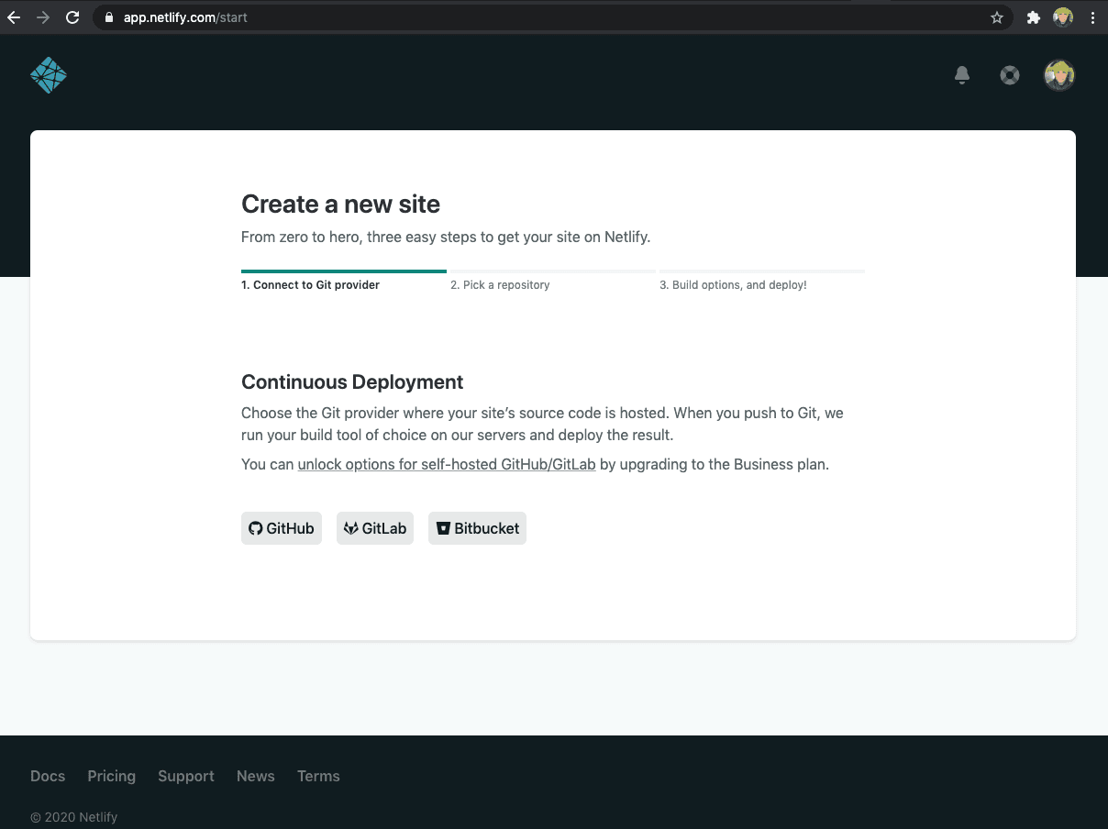Image resolution: width=1108 pixels, height=829 pixels.
Task: Go back with the browser back arrow
Action: pyautogui.click(x=14, y=17)
